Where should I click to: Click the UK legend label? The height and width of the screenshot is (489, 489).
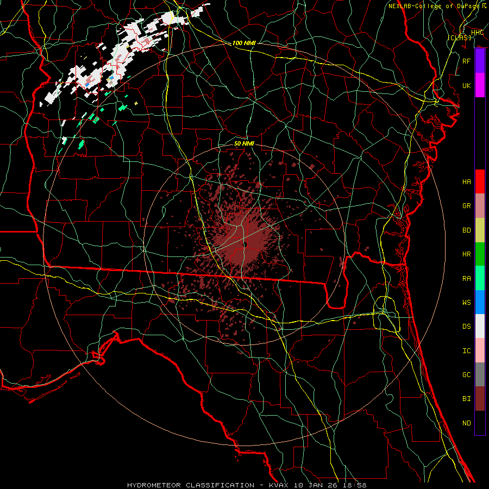466,85
